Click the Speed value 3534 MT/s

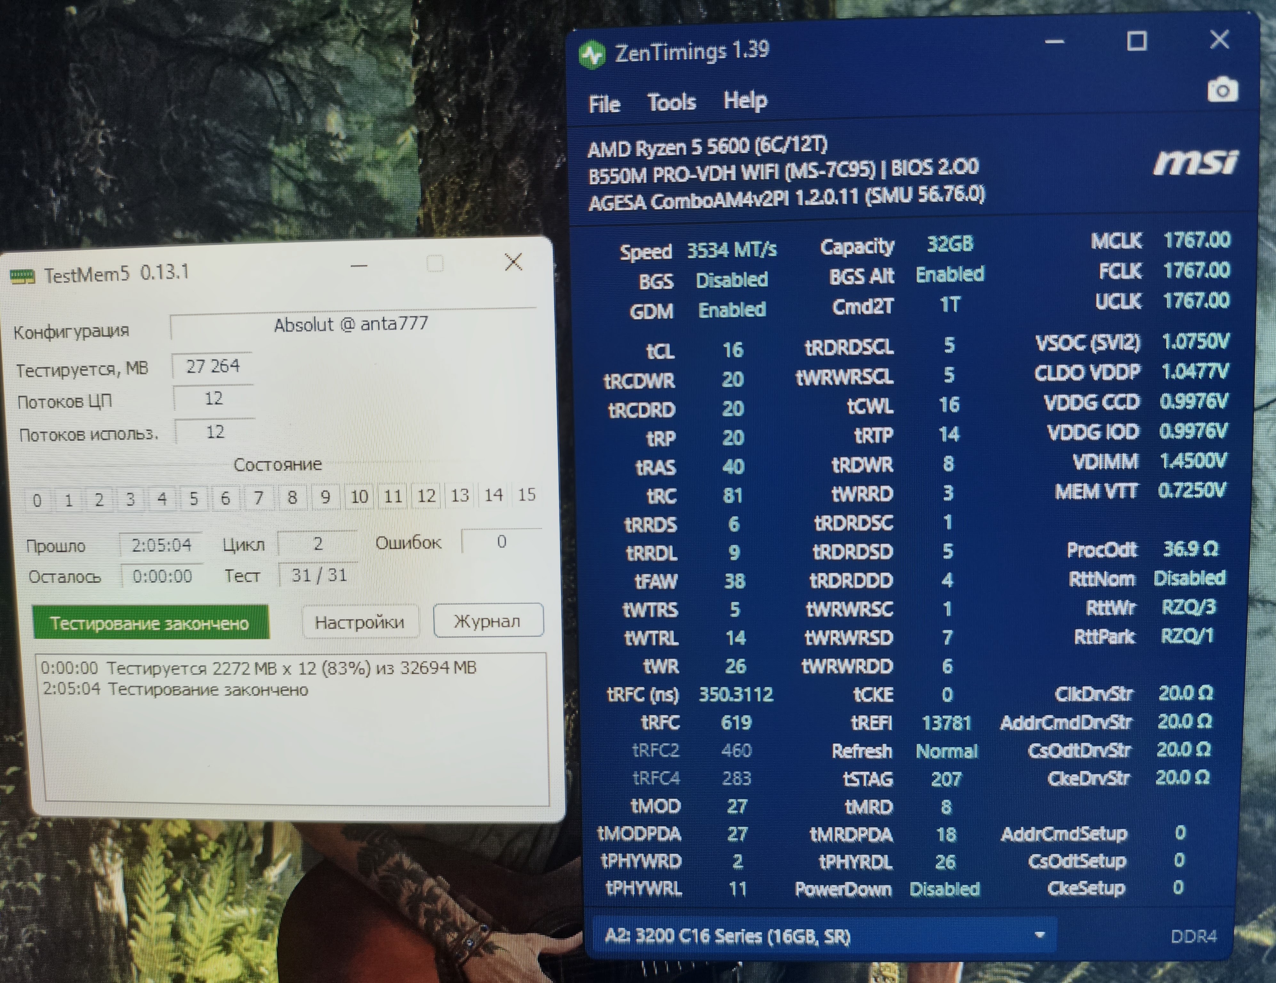pyautogui.click(x=732, y=250)
